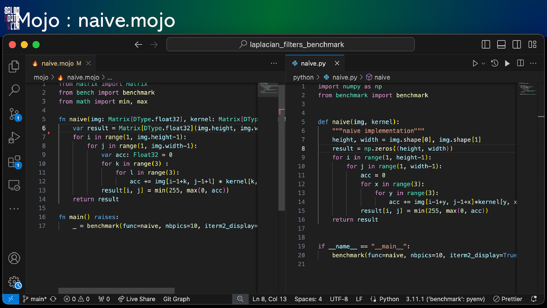Open the Explorer view in activity bar

(14, 66)
